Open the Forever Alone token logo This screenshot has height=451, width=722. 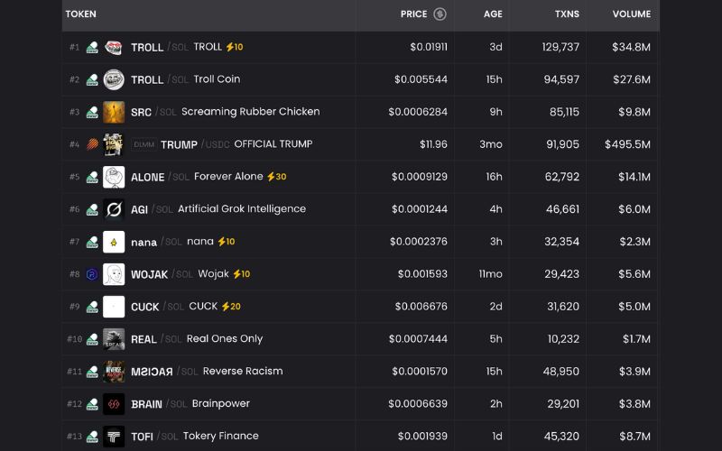(x=114, y=177)
